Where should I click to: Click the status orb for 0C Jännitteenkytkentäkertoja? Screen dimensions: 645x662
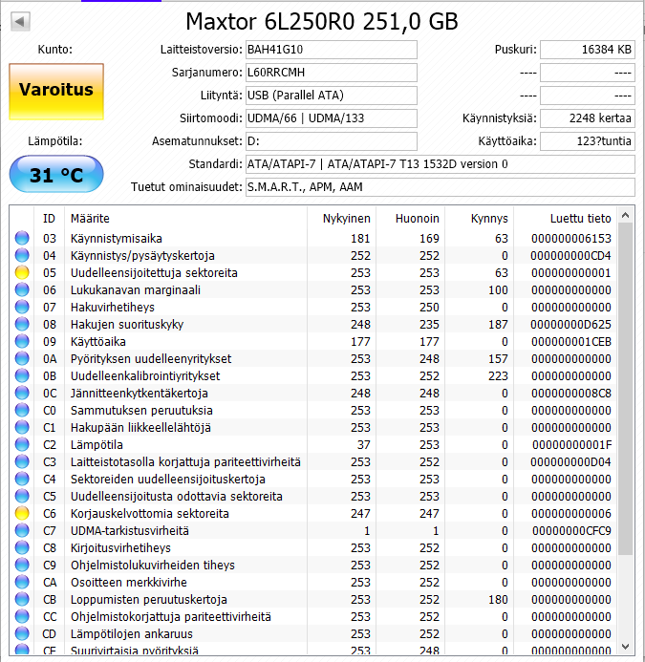pyautogui.click(x=22, y=393)
